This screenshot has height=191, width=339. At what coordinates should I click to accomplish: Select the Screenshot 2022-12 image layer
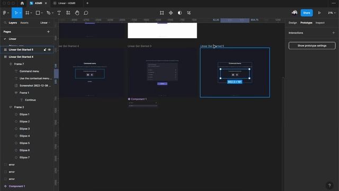click(x=27, y=85)
